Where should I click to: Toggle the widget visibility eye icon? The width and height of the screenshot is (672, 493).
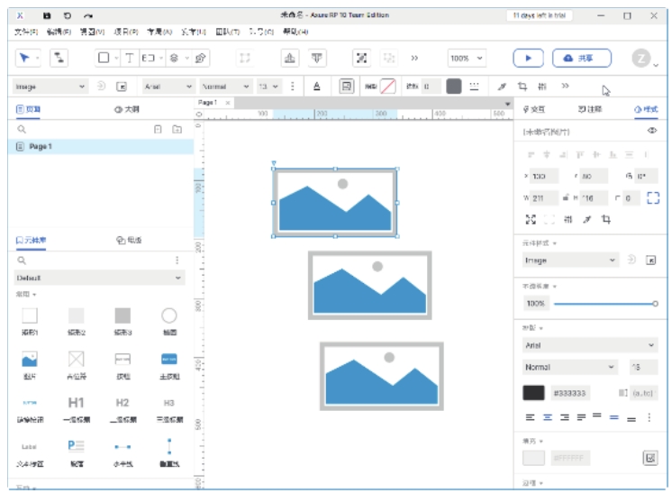click(652, 132)
